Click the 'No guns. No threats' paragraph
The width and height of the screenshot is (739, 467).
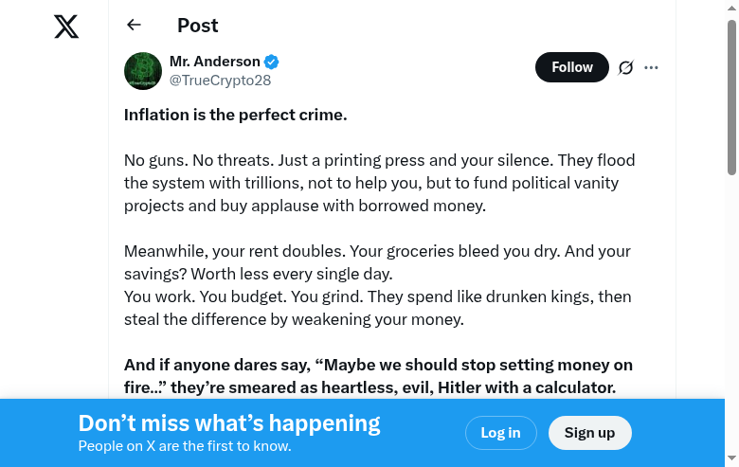[379, 183]
